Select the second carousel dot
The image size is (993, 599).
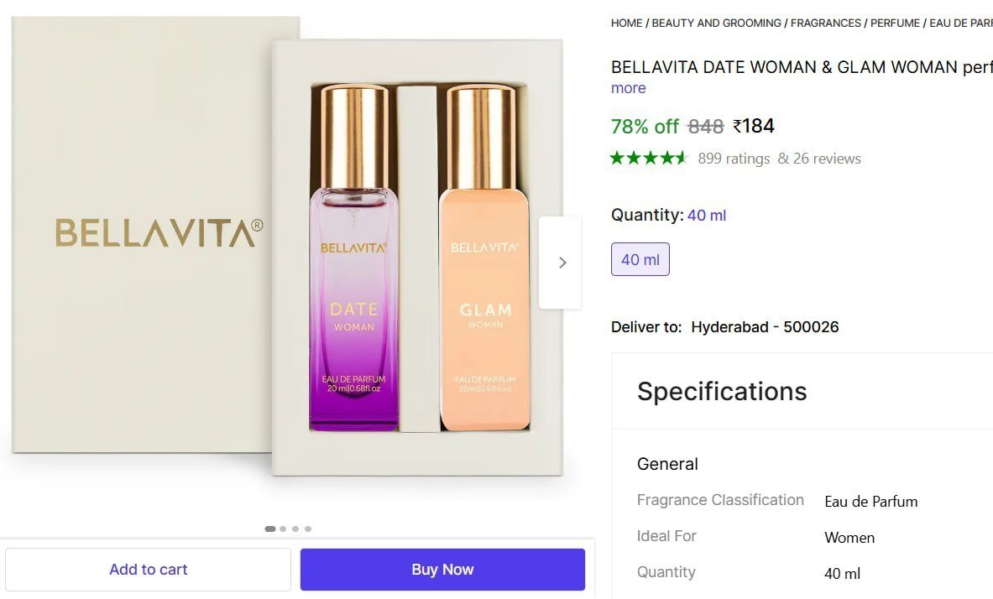point(283,529)
